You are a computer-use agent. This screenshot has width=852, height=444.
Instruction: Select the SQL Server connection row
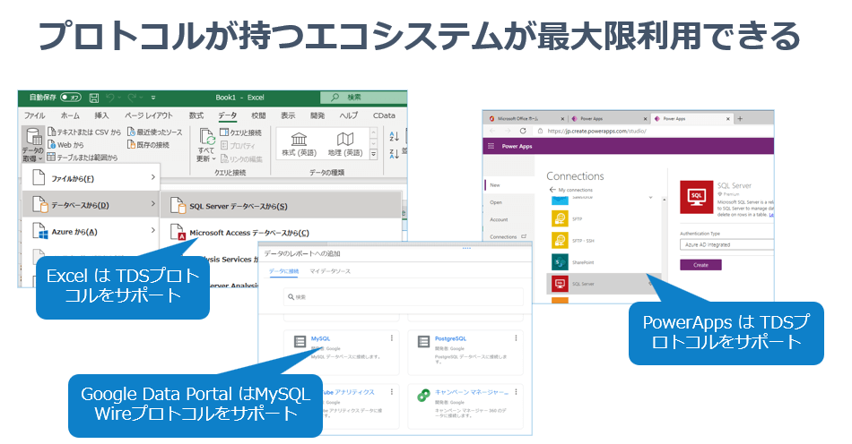tap(604, 284)
